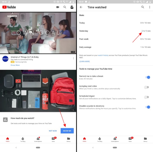Enable Scheduled digest switch
This screenshot has width=153, height=152.
pyautogui.click(x=146, y=97)
